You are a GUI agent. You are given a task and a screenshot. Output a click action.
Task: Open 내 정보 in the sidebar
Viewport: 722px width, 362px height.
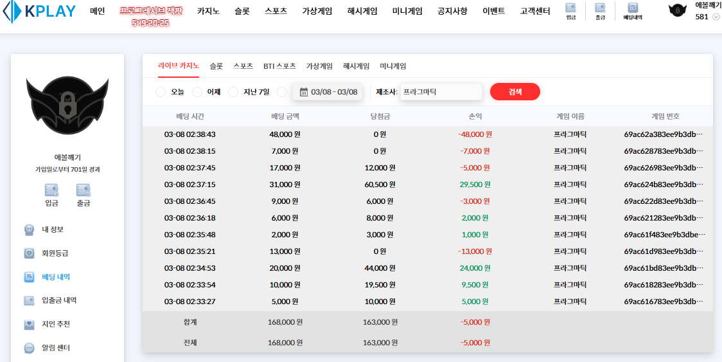click(x=52, y=230)
